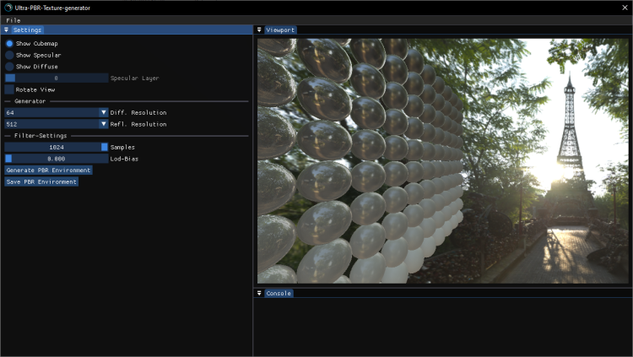Viewport: 633px width, 357px height.
Task: Select the Show Cubemap radio button
Action: 9,43
